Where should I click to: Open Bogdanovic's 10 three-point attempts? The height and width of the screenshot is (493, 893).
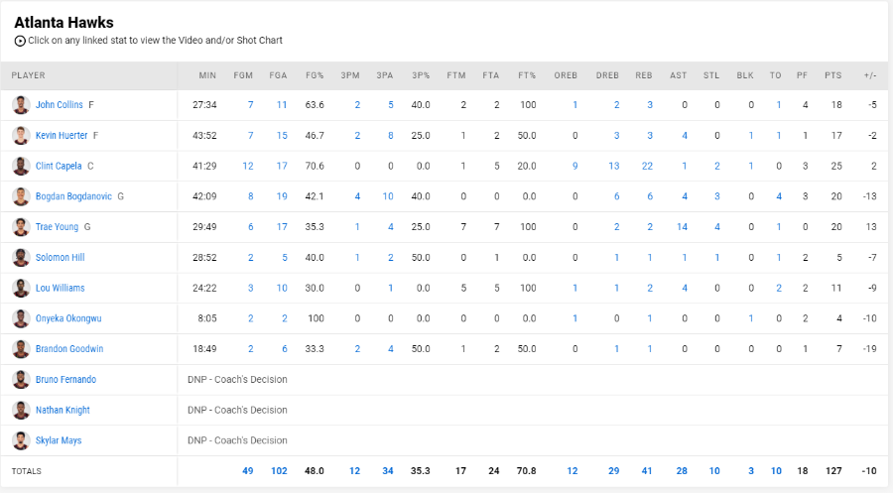coord(388,196)
